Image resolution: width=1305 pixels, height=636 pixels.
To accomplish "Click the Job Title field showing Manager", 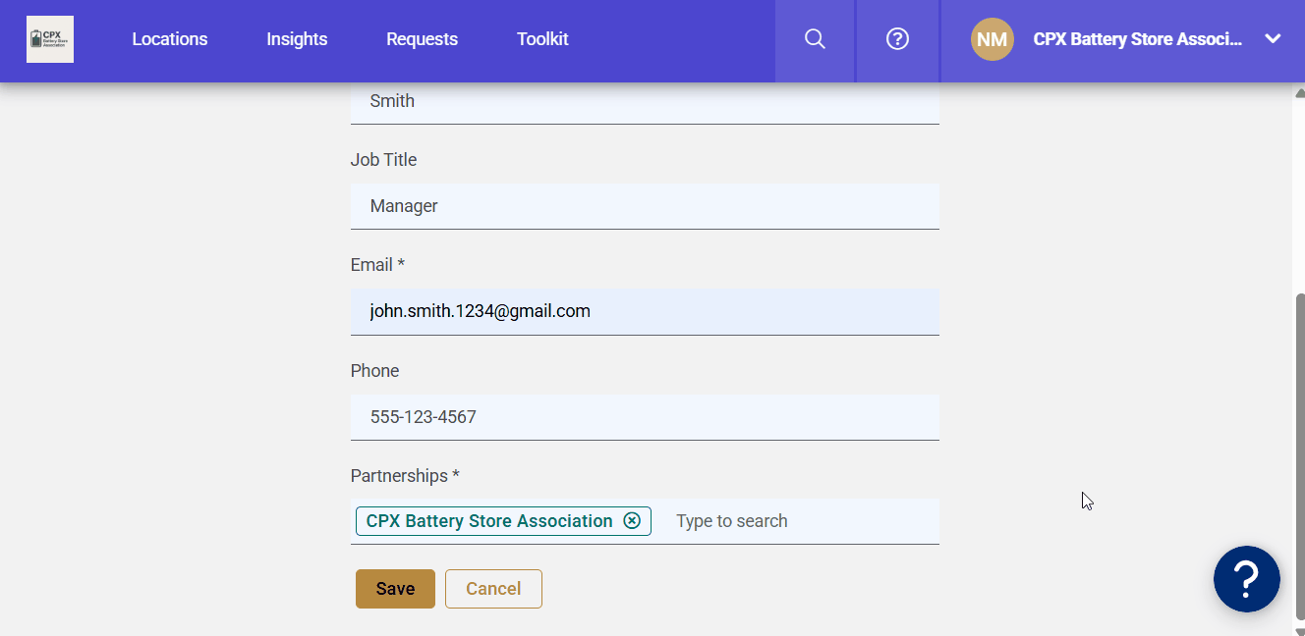I will [x=645, y=206].
